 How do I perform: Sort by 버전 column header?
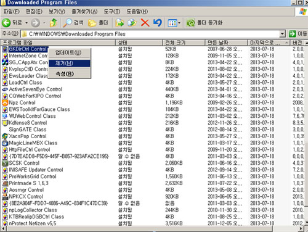pyautogui.click(x=298, y=43)
